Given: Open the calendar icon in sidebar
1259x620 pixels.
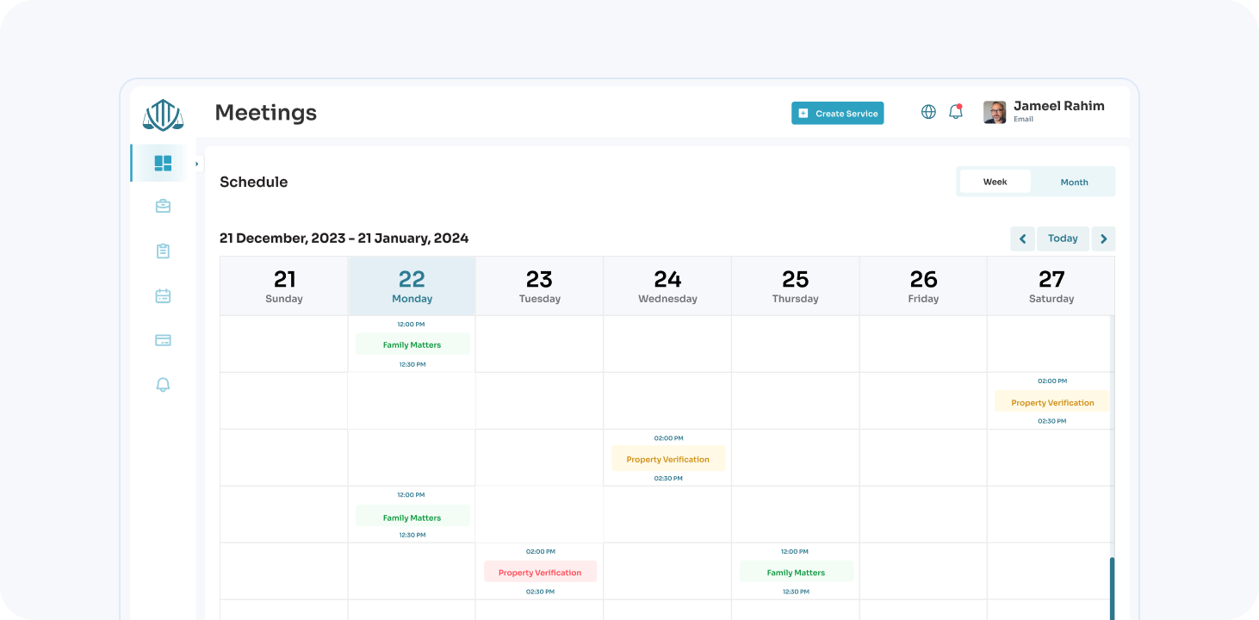Looking at the screenshot, I should point(163,296).
